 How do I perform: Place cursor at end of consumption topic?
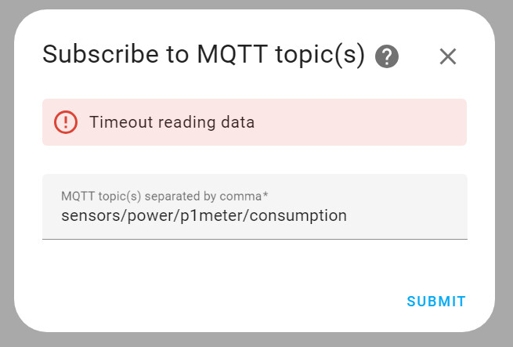[x=347, y=215]
